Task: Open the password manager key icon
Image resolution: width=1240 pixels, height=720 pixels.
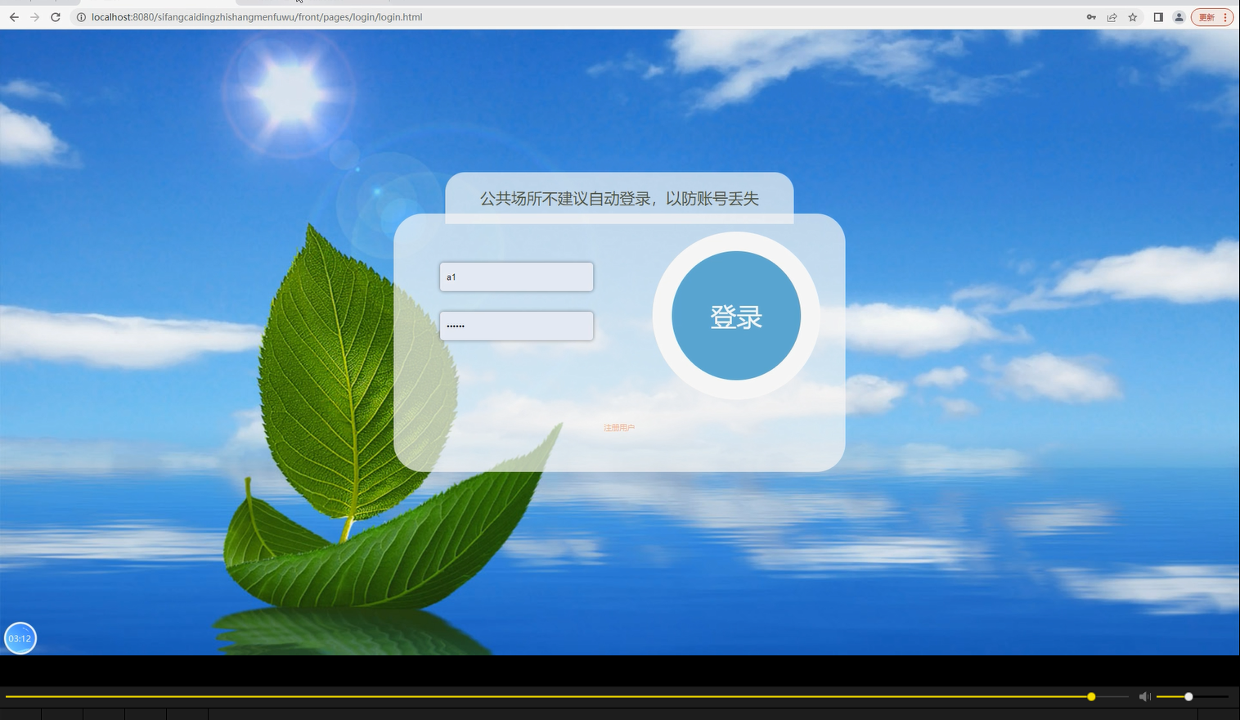Action: point(1091,16)
